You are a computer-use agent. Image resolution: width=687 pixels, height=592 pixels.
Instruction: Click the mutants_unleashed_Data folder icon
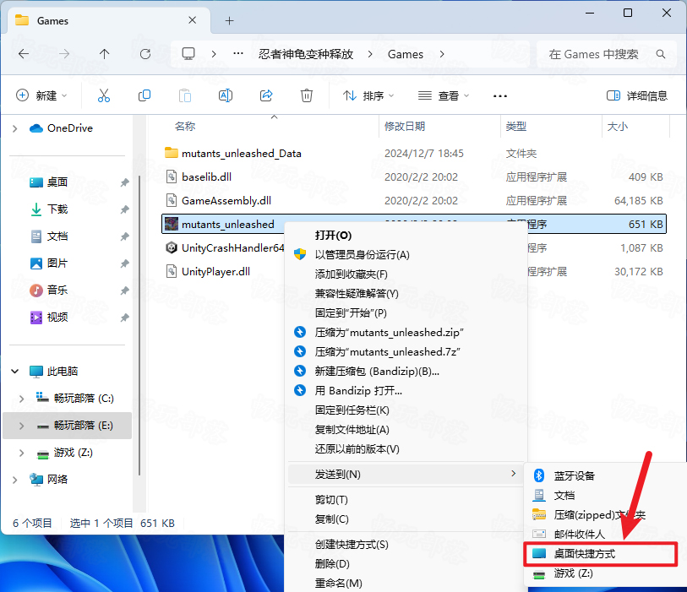point(172,153)
